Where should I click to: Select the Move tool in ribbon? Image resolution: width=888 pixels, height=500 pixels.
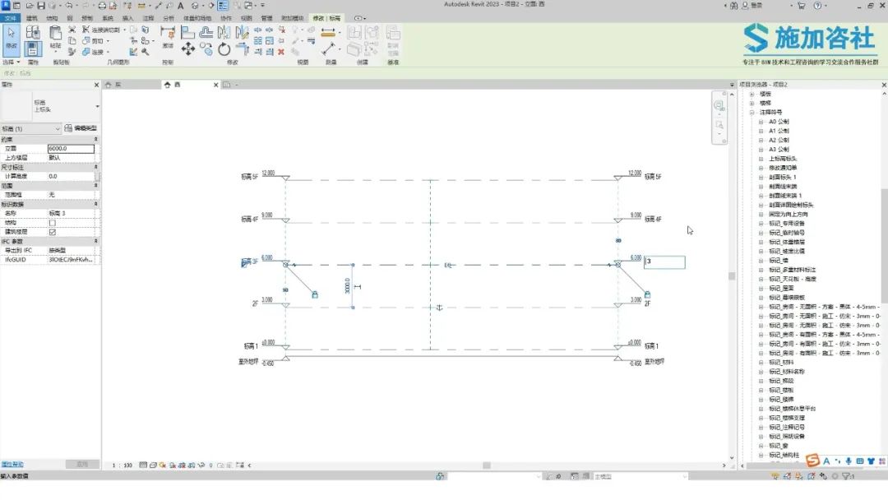coord(188,49)
